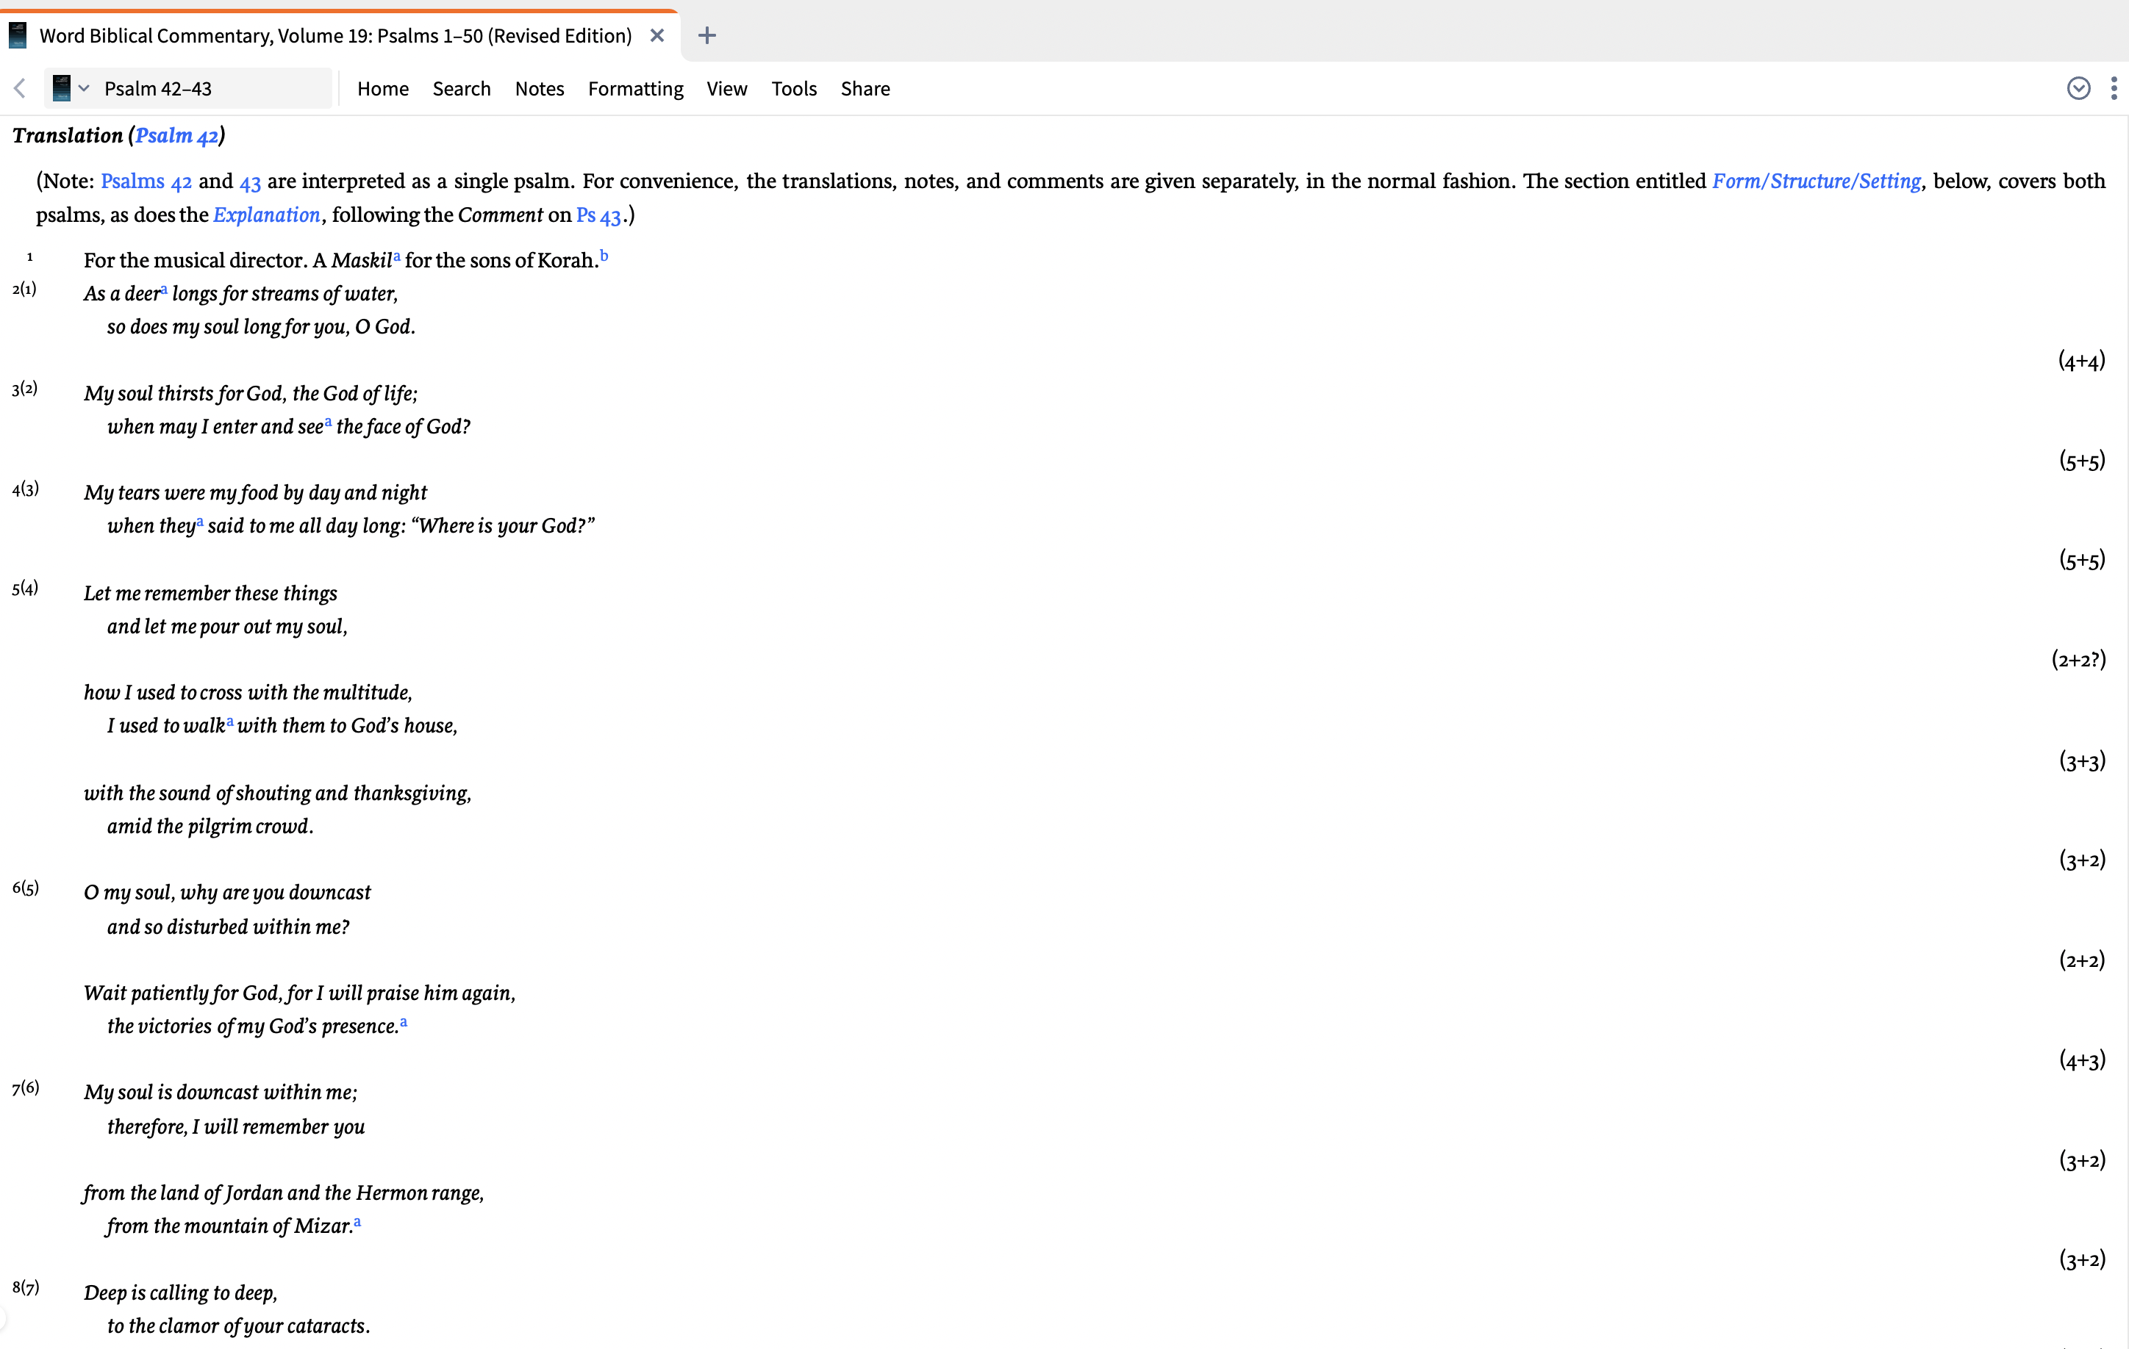
Task: Click the meter notation (4+4)
Action: [x=2082, y=361]
